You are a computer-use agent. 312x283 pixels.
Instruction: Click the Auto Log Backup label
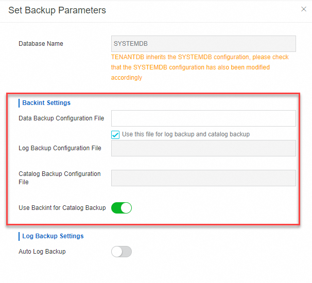(42, 252)
